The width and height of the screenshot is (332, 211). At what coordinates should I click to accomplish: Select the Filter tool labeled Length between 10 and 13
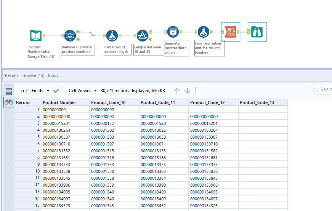(x=143, y=35)
